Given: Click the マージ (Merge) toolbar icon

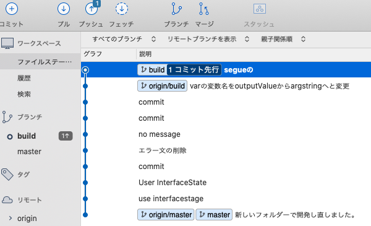Looking at the screenshot, I should [x=203, y=9].
